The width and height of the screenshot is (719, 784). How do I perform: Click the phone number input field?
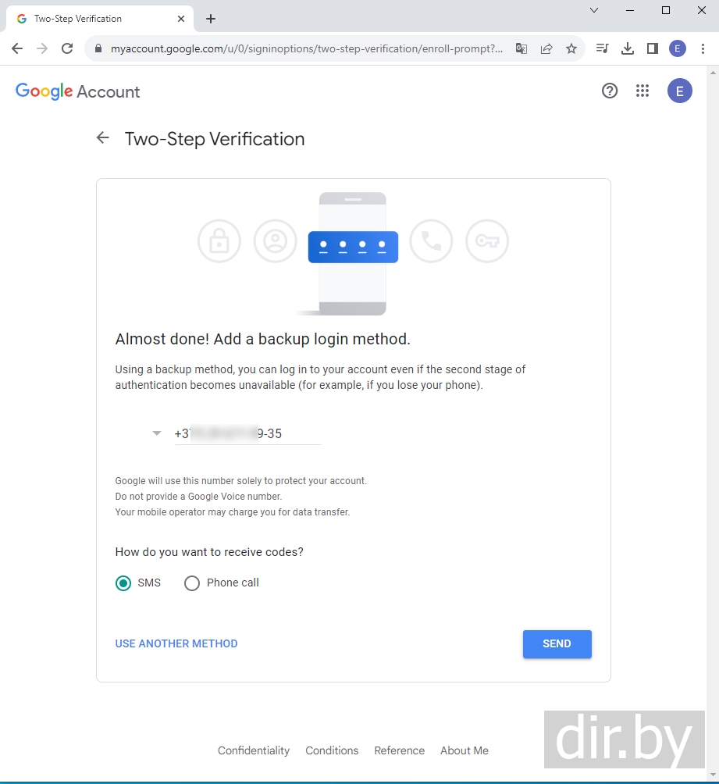coord(247,434)
